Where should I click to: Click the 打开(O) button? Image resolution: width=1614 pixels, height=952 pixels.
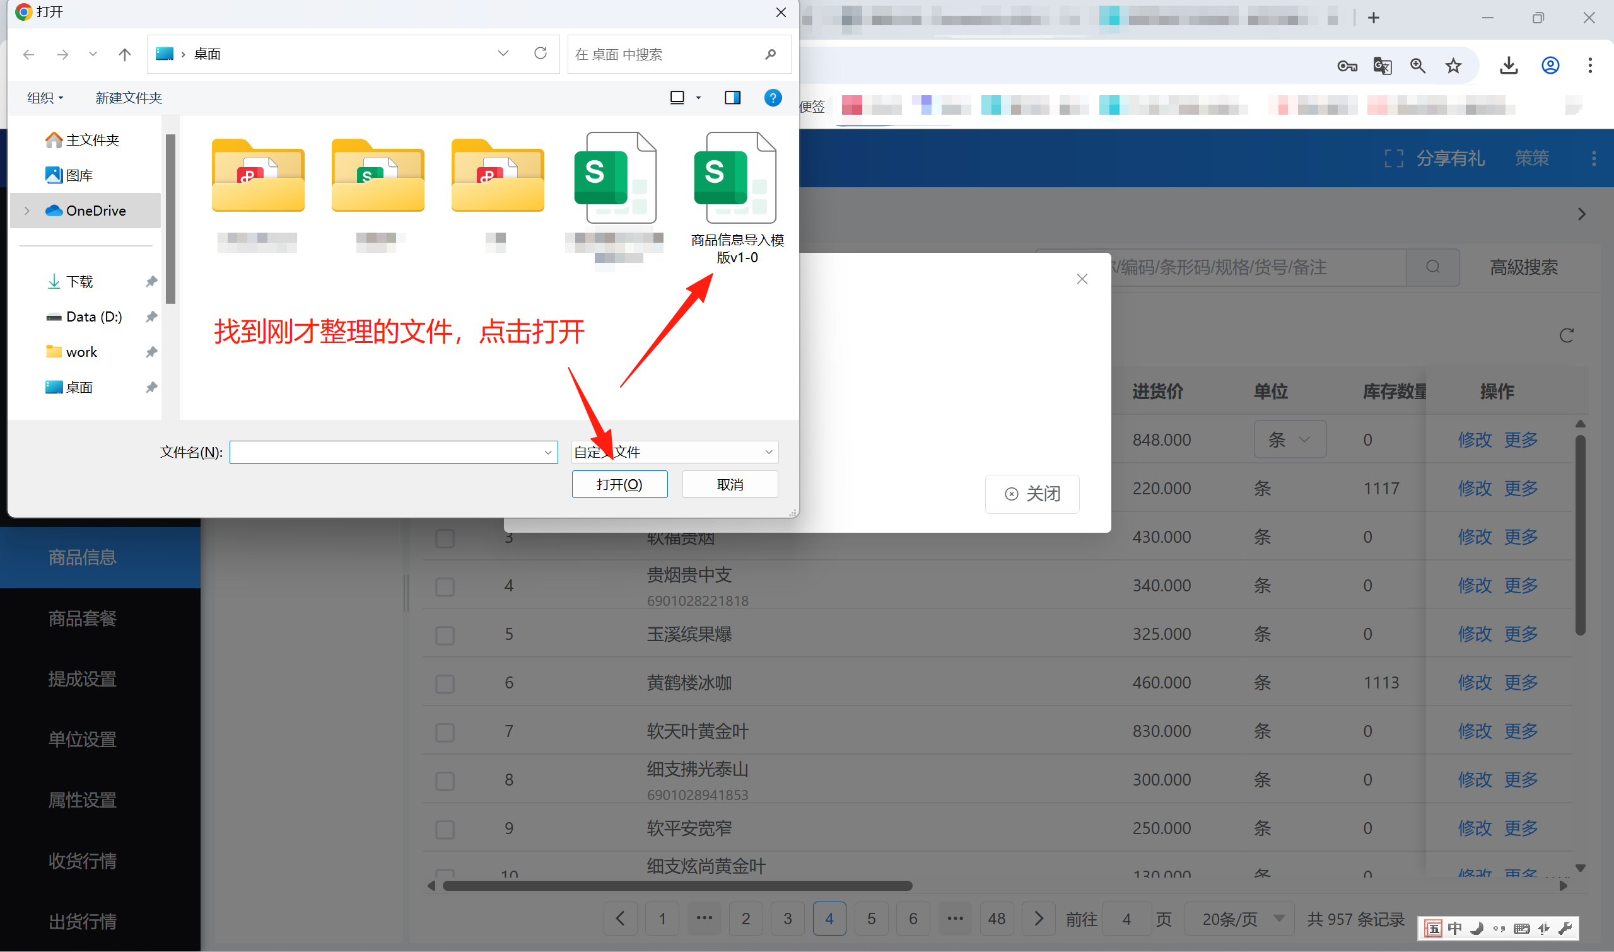pyautogui.click(x=619, y=484)
